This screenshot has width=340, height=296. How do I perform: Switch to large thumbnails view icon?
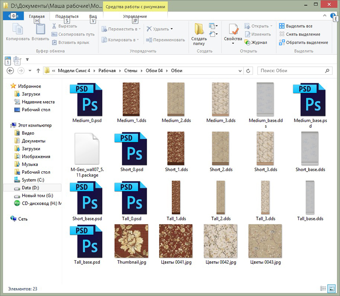point(331,288)
